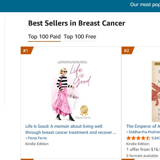Visit Siddhartha Mukherjee author page link

point(144,132)
